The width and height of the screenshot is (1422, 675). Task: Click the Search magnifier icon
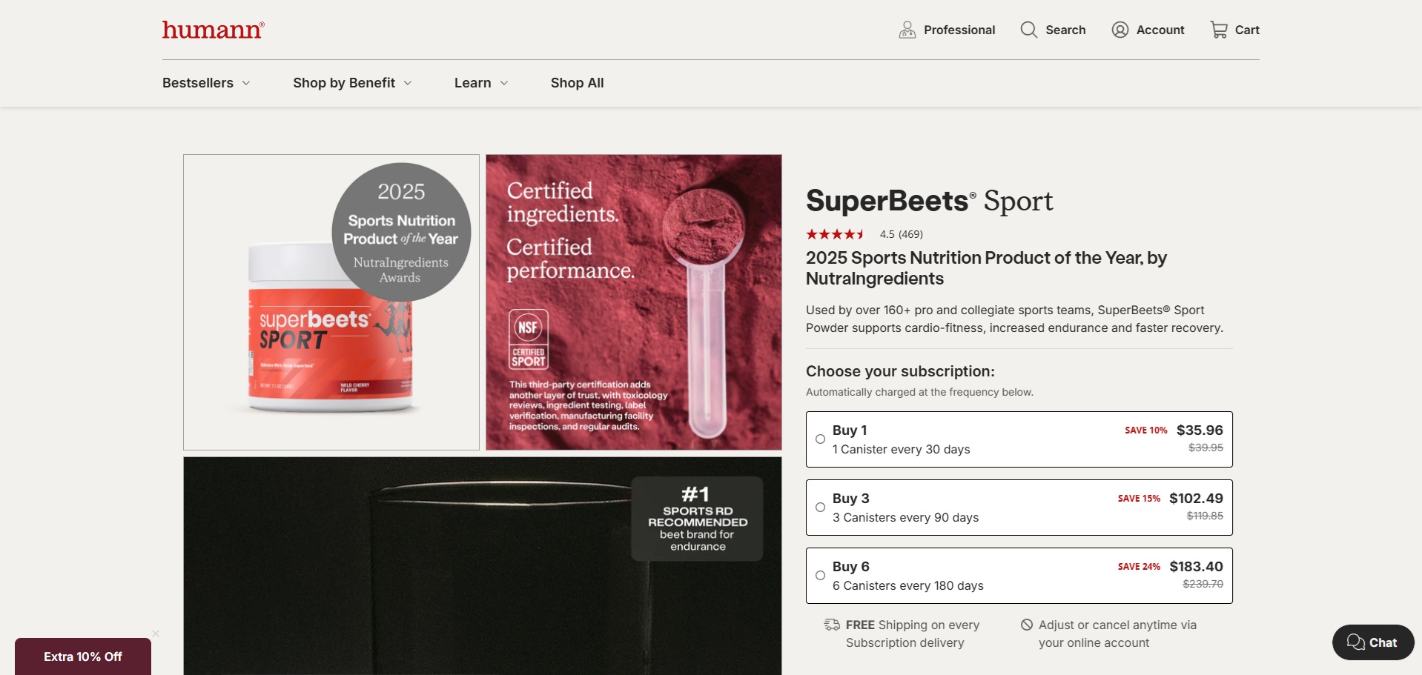pos(1028,30)
